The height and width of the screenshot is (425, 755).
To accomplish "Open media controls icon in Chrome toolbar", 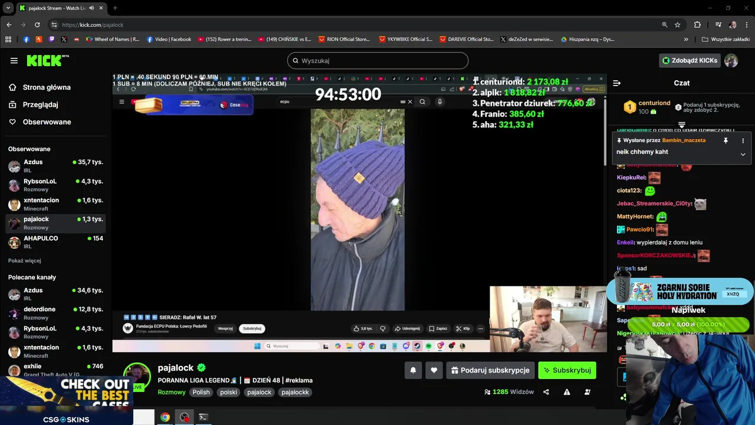I will pyautogui.click(x=718, y=25).
